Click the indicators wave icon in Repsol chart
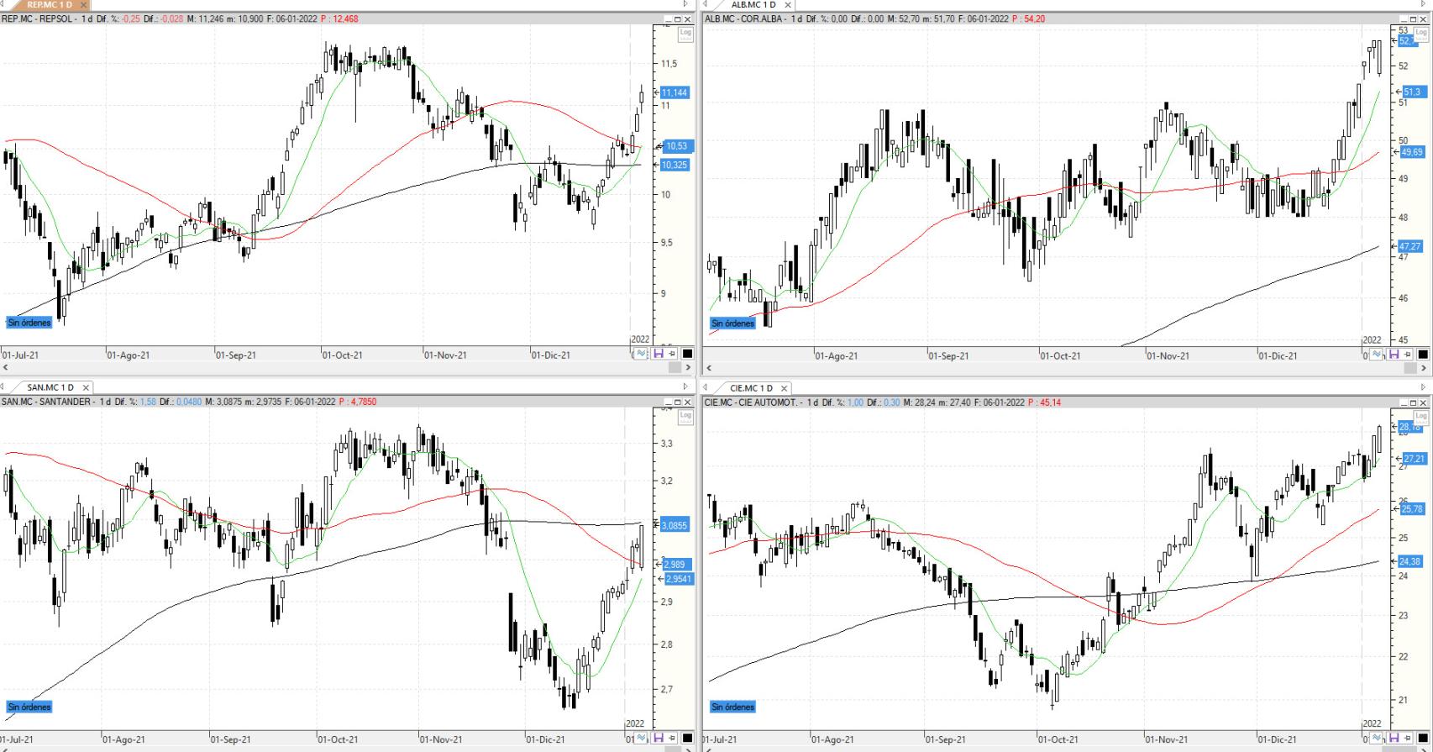The image size is (1433, 752). (642, 354)
